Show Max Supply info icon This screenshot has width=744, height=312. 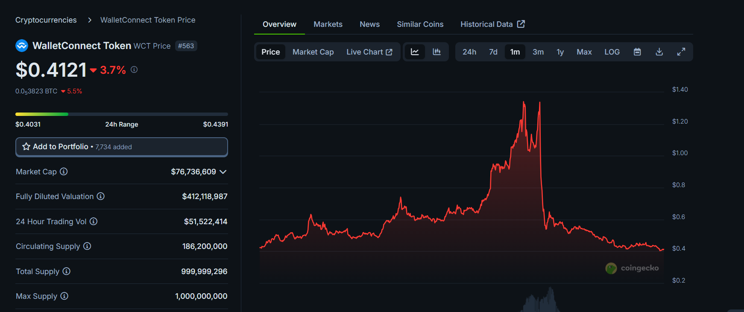(x=64, y=296)
